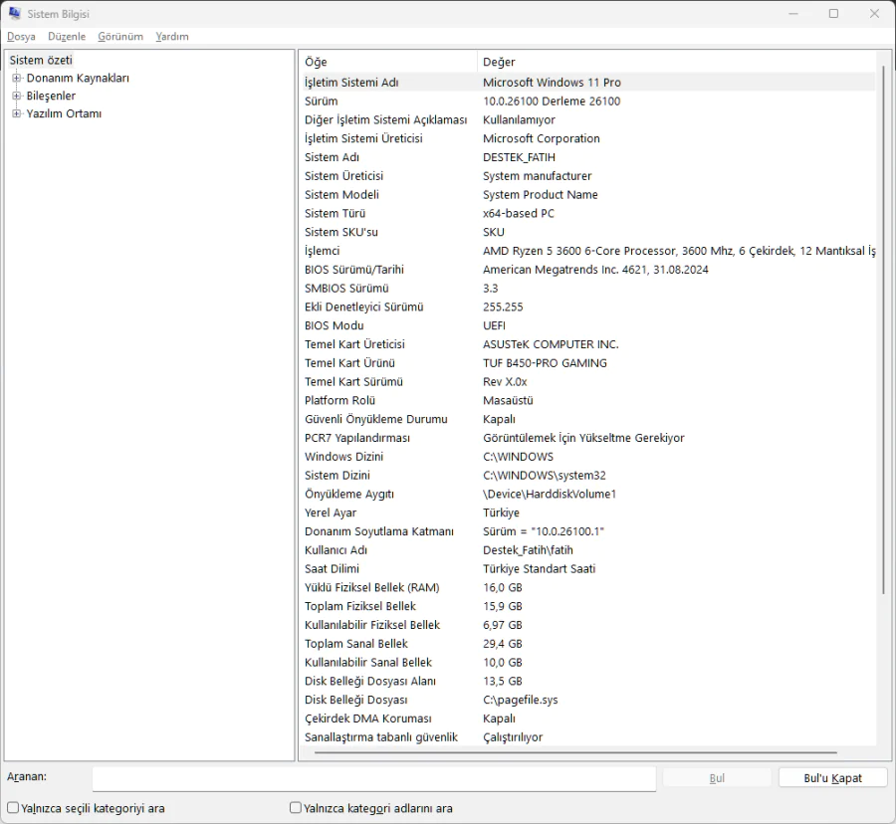The width and height of the screenshot is (896, 824).
Task: Click the Bul'u Kapat button
Action: (x=832, y=777)
